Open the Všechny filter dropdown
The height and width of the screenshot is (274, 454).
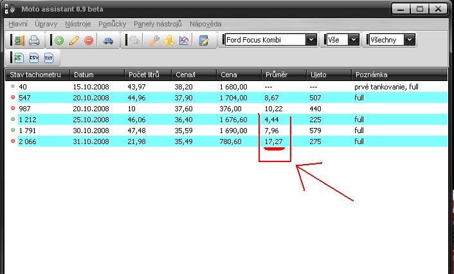410,40
